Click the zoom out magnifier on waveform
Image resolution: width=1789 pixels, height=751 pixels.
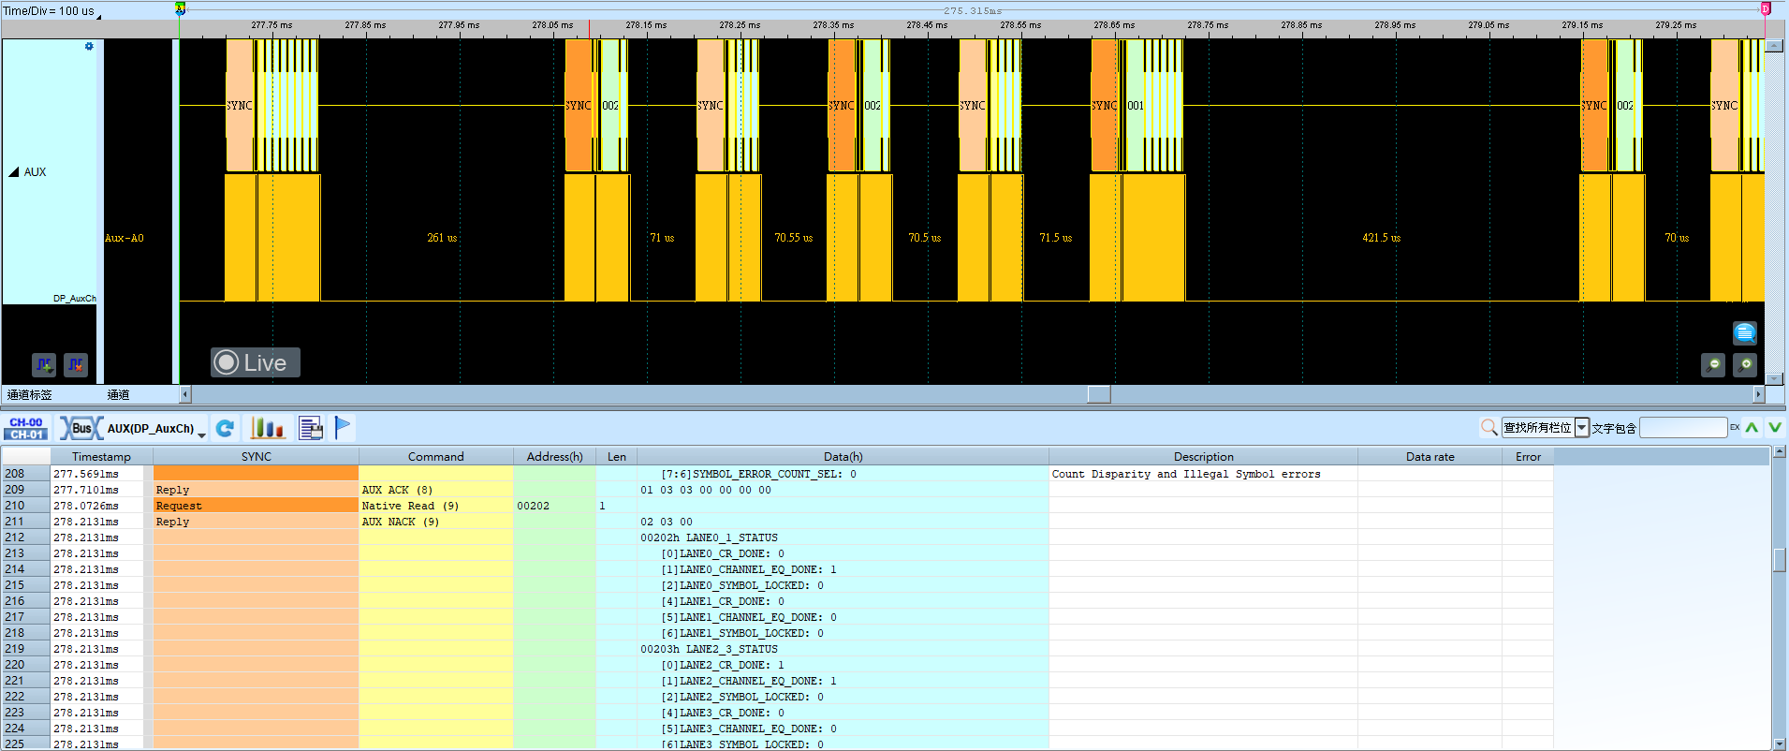(1713, 365)
